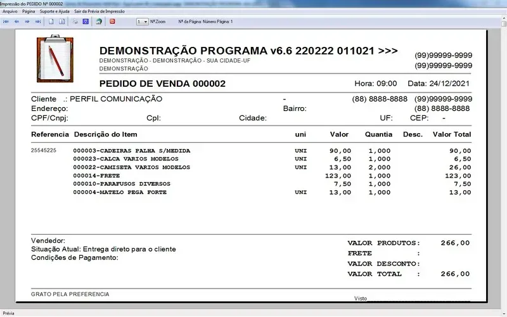This screenshot has height=317, width=507.
Task: Go to first page arrow icon
Action: click(x=6, y=22)
